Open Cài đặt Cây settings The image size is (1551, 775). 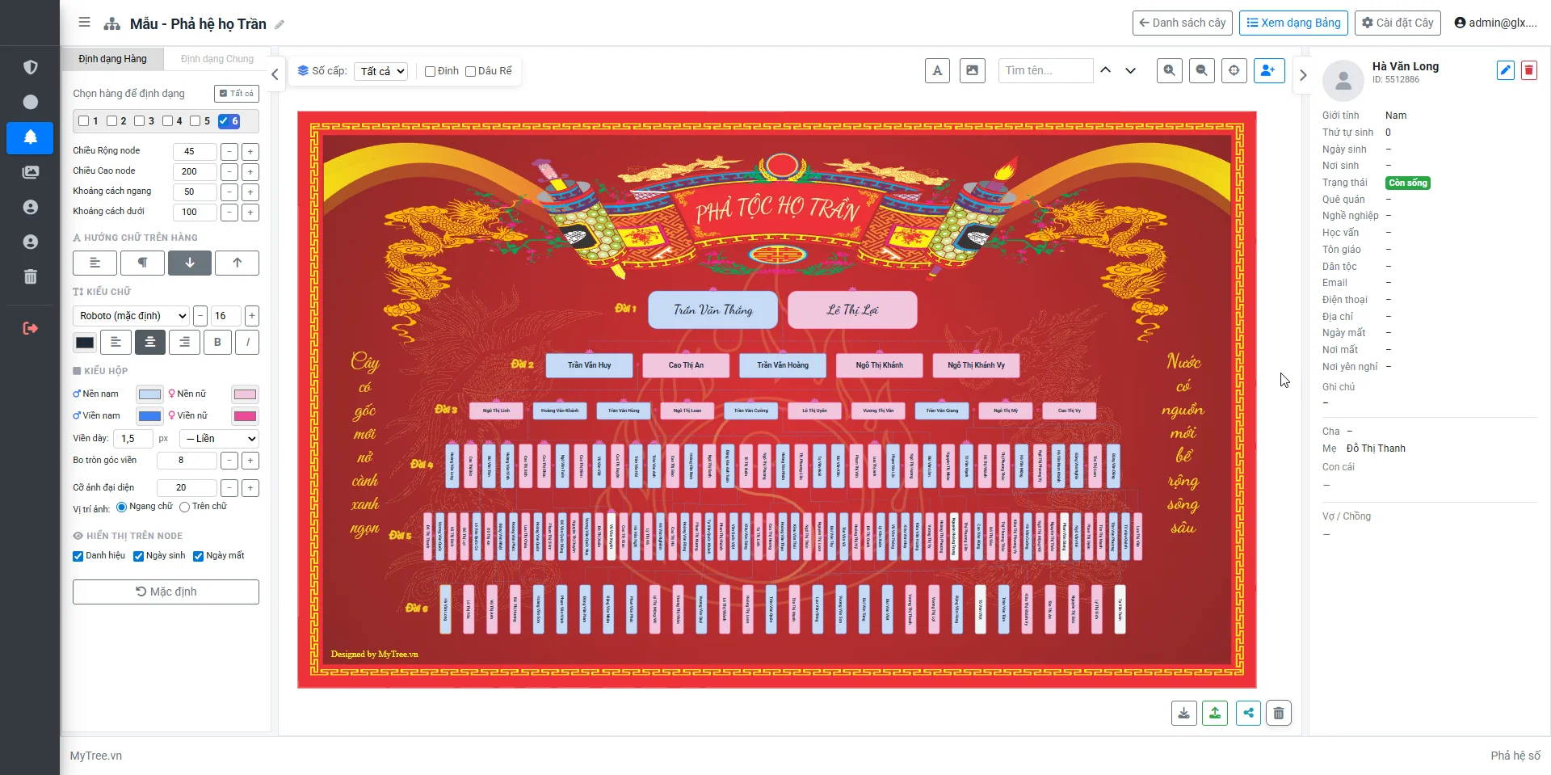tap(1398, 23)
